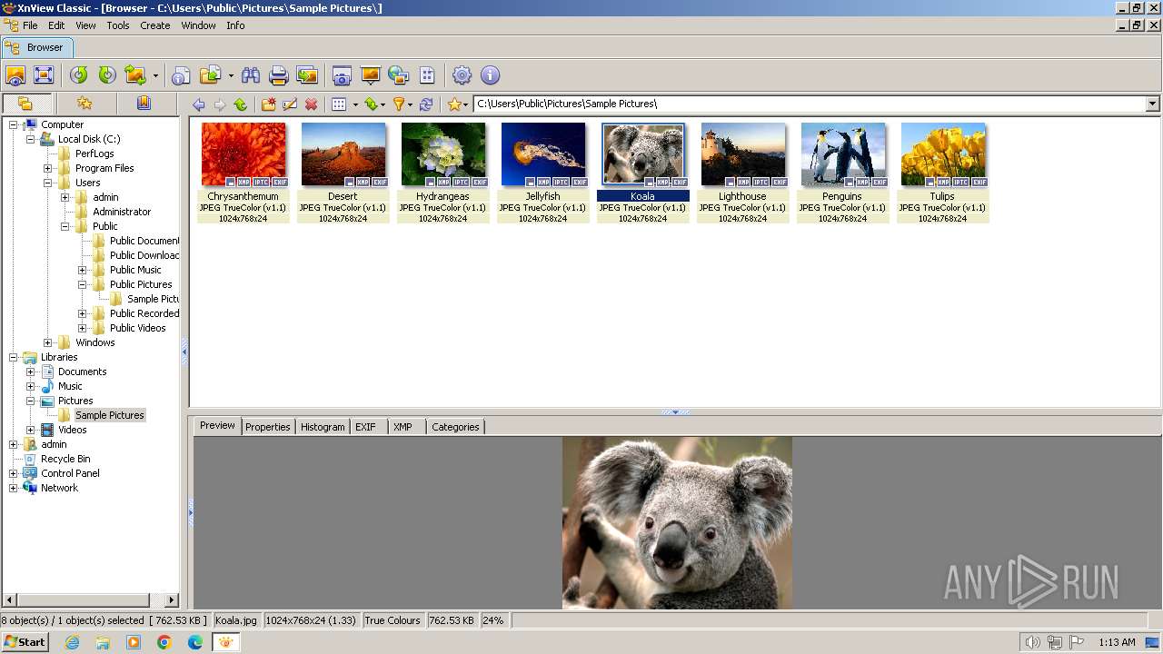
Task: Print the selected image
Action: [279, 75]
